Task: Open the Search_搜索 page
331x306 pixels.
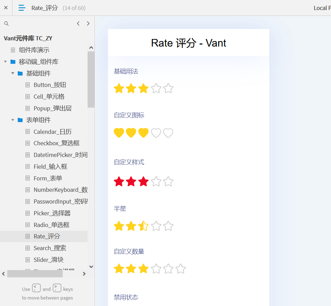Action: coord(50,248)
